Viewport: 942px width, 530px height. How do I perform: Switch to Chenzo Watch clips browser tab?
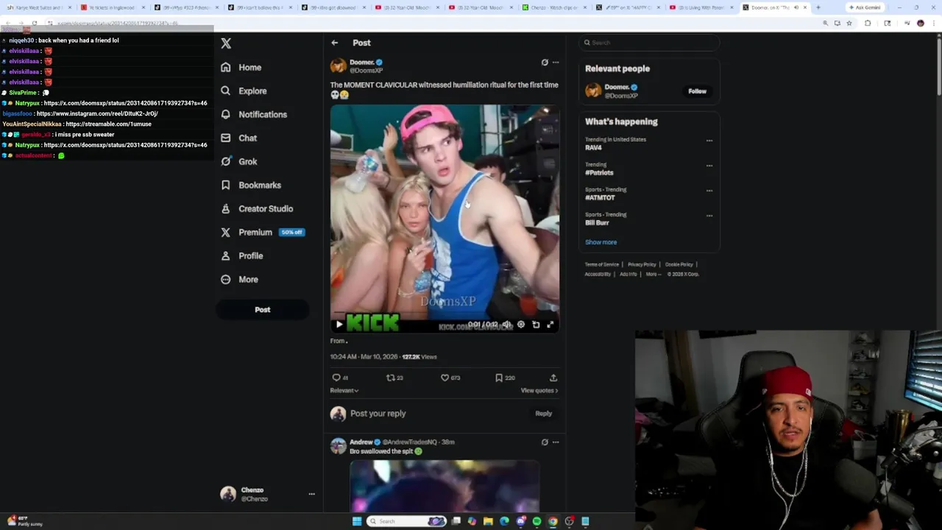click(554, 7)
